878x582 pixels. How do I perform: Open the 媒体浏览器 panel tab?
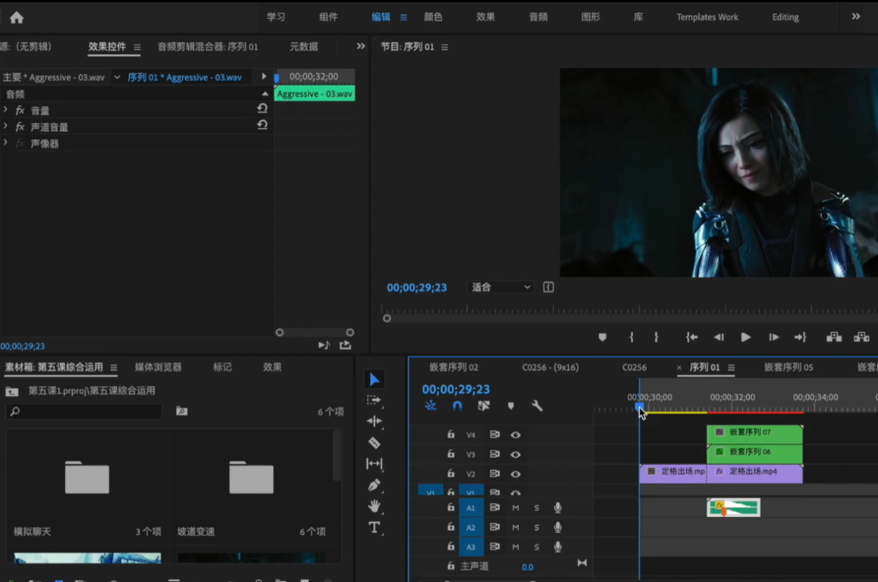click(x=158, y=367)
